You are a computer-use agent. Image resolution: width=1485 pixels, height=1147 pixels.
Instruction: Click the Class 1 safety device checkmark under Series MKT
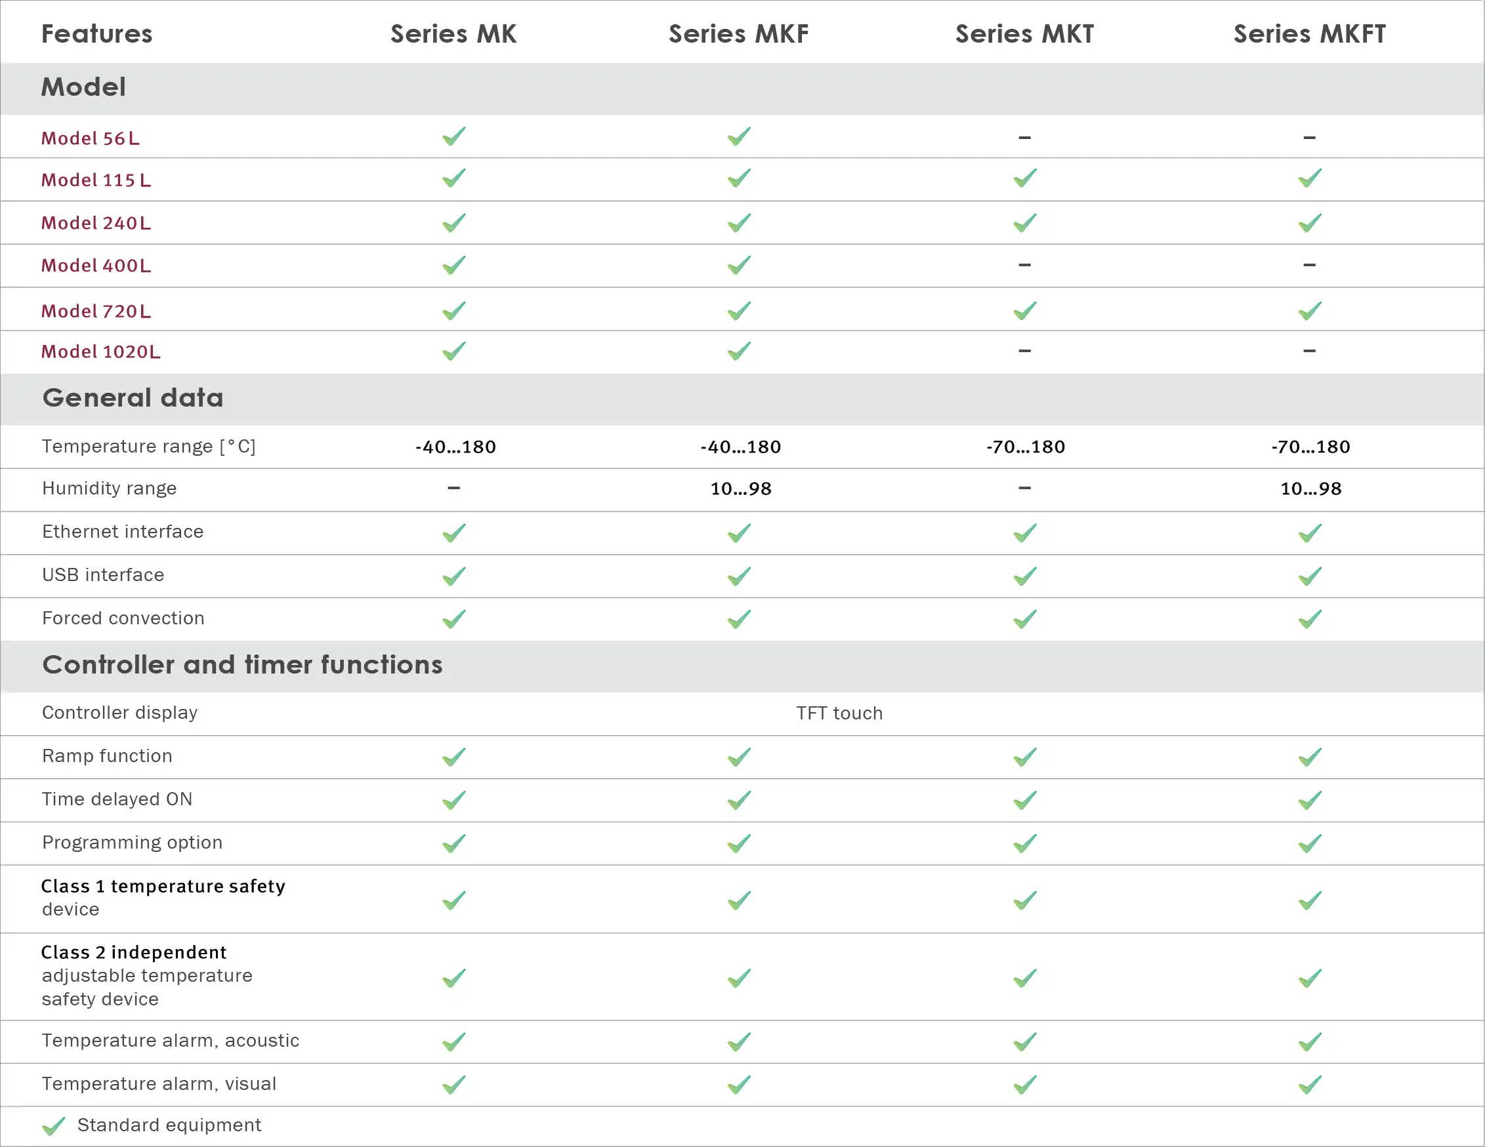1025,901
